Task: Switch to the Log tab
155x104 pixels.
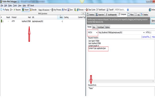Action: point(137,15)
